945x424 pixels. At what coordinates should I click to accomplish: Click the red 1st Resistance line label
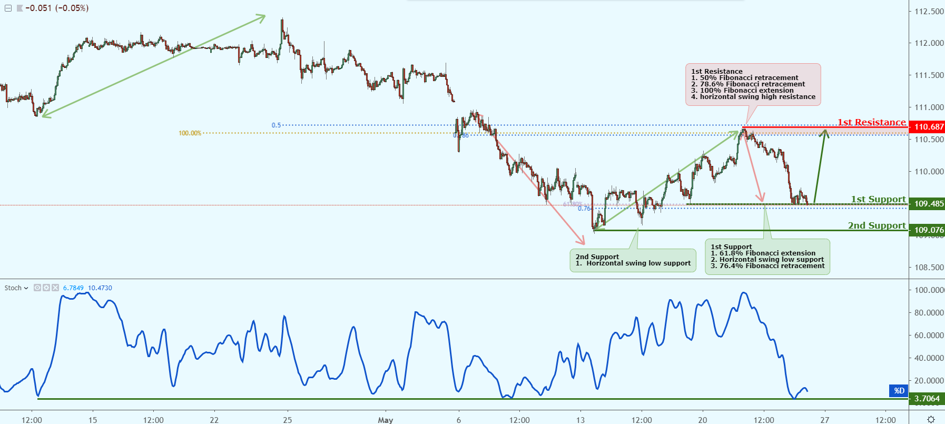point(872,122)
